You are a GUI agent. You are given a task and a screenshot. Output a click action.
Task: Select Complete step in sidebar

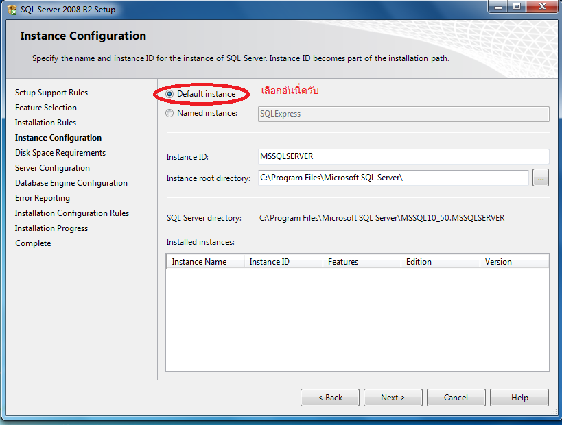33,243
